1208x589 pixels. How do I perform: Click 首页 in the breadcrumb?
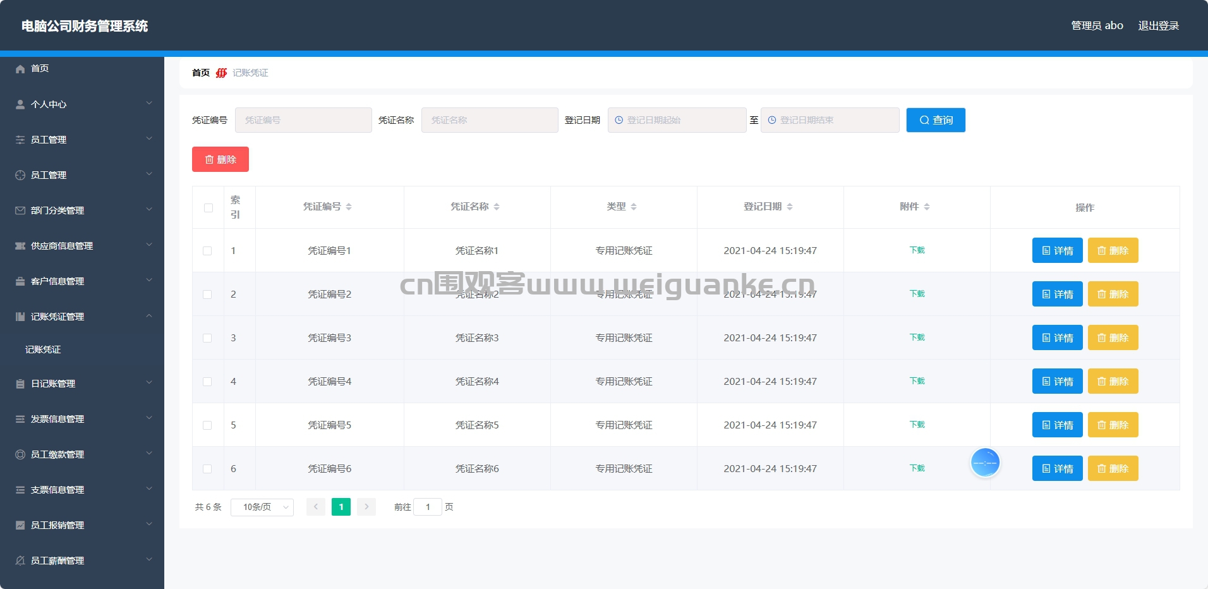[201, 73]
